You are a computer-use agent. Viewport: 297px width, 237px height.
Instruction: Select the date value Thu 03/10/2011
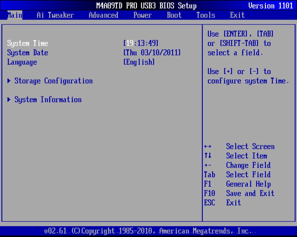(x=152, y=53)
